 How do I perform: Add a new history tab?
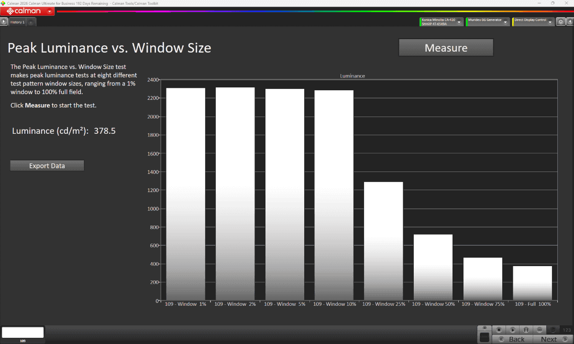pyautogui.click(x=31, y=22)
